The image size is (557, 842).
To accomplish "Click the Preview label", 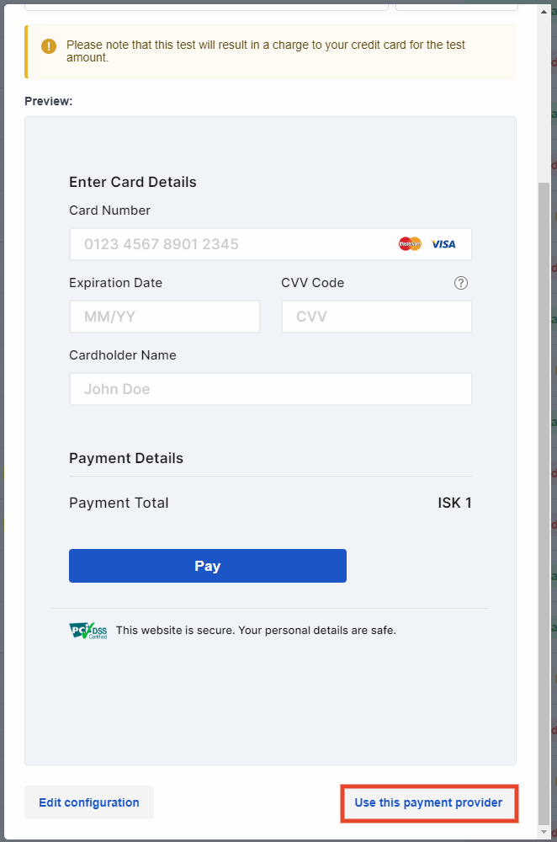I will tap(48, 101).
